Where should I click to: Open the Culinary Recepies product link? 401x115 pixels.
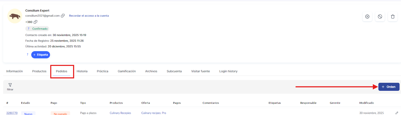tap(120, 113)
